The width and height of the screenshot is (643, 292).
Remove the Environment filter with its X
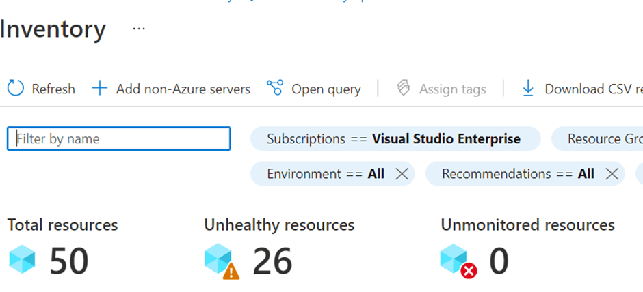pos(402,174)
